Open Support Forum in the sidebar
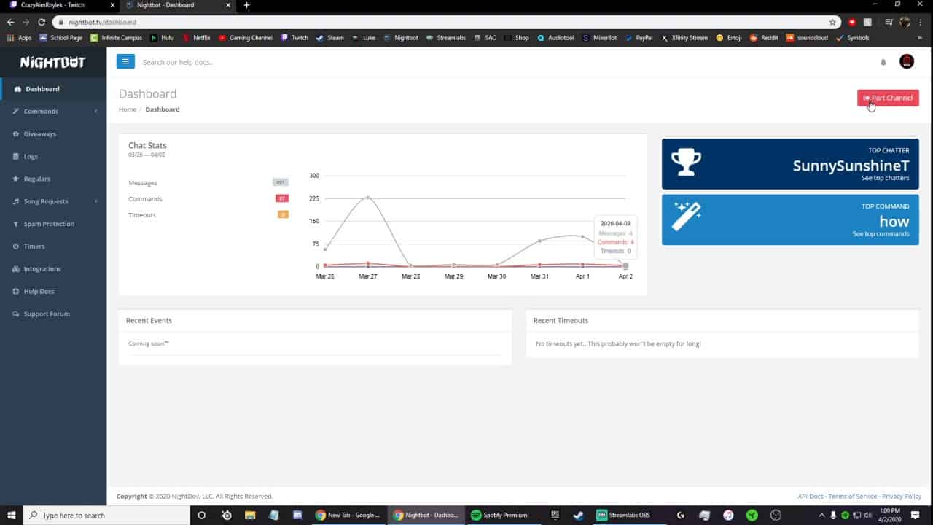Screen dimensions: 933x525 click(x=53, y=314)
